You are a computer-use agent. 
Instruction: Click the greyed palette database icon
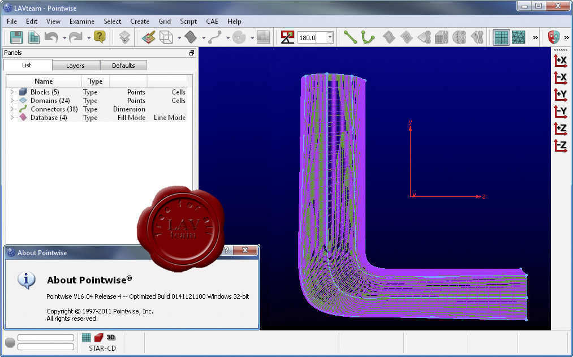click(239, 37)
